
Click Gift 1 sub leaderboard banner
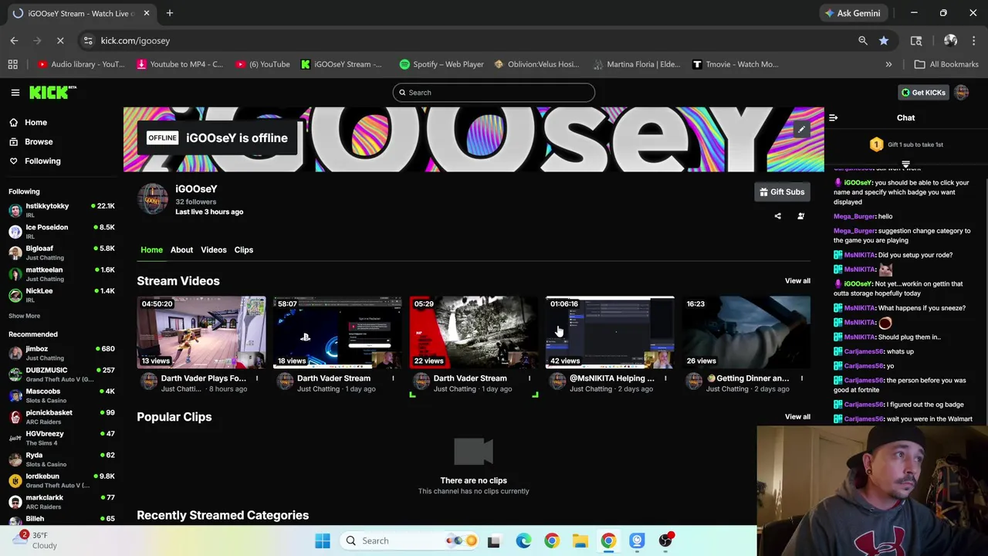(x=906, y=144)
